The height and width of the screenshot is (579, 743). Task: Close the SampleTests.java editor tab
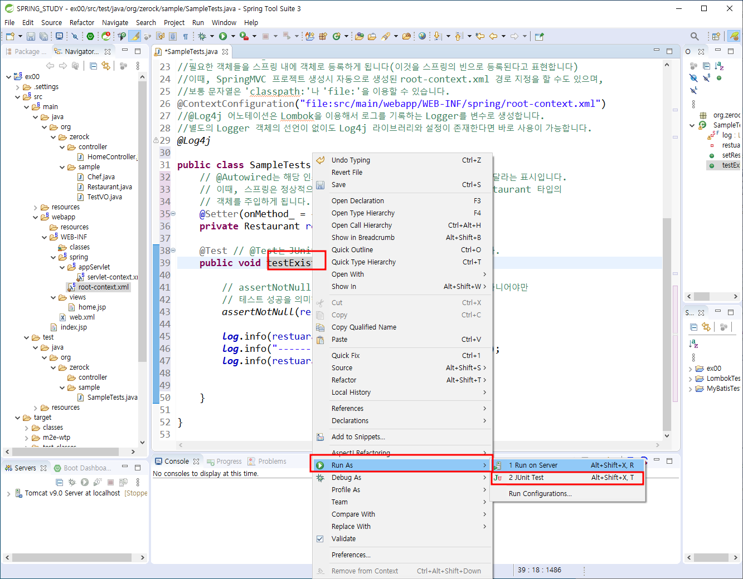[225, 51]
